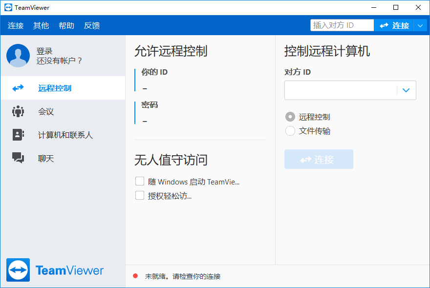The image size is (430, 288).
Task: Click the 对方 ID input box
Action: (341, 90)
